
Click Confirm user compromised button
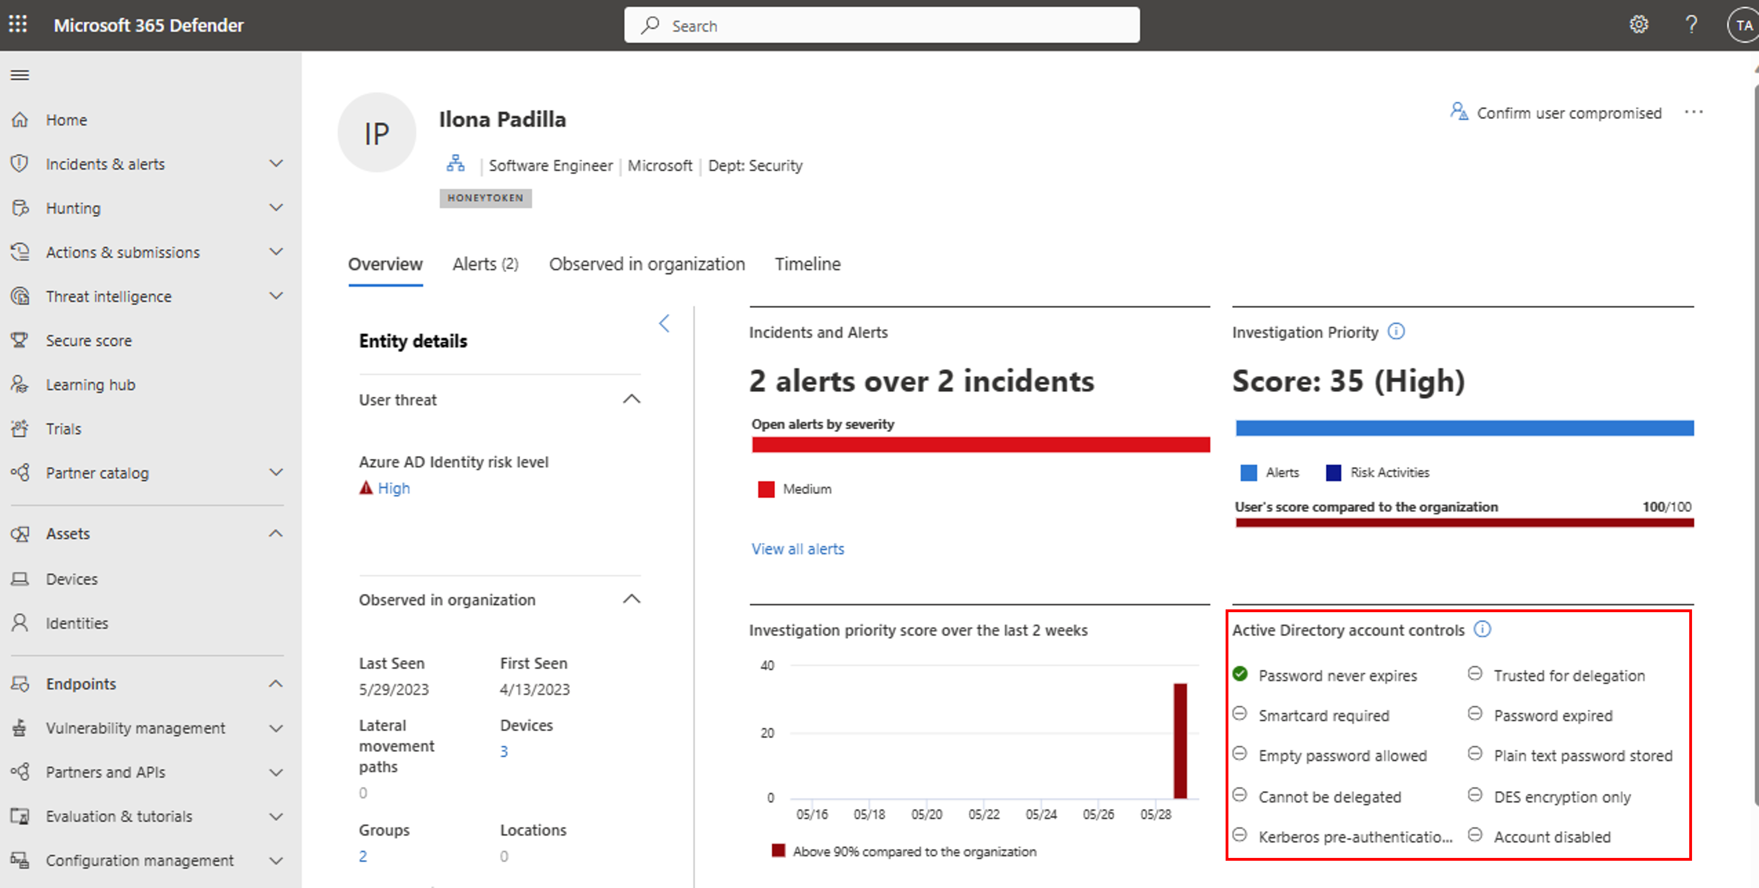(x=1556, y=113)
